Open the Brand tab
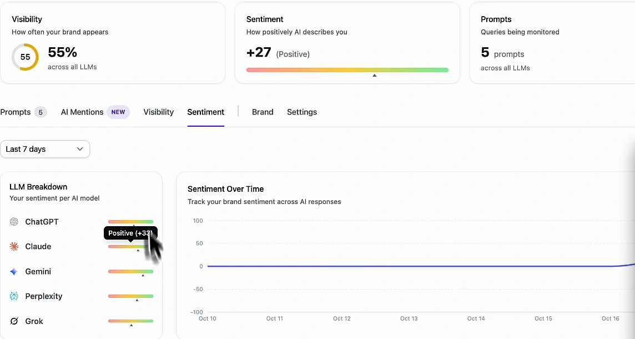Viewport: 635px width, 339px height. pos(263,112)
